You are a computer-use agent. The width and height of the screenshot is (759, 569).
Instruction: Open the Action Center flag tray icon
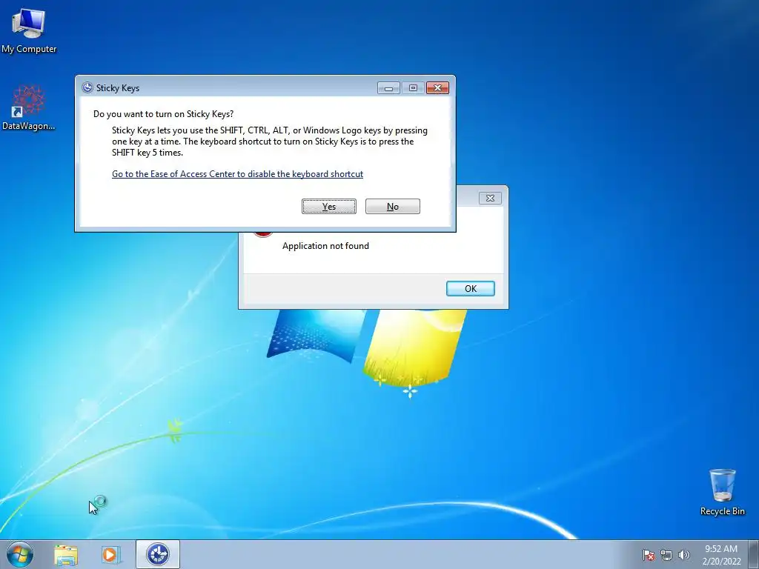(649, 555)
